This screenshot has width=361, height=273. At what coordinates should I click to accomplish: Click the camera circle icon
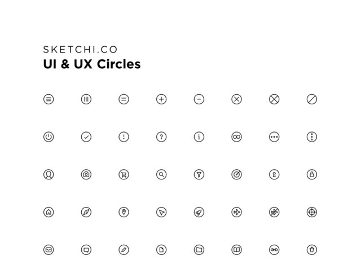(86, 174)
